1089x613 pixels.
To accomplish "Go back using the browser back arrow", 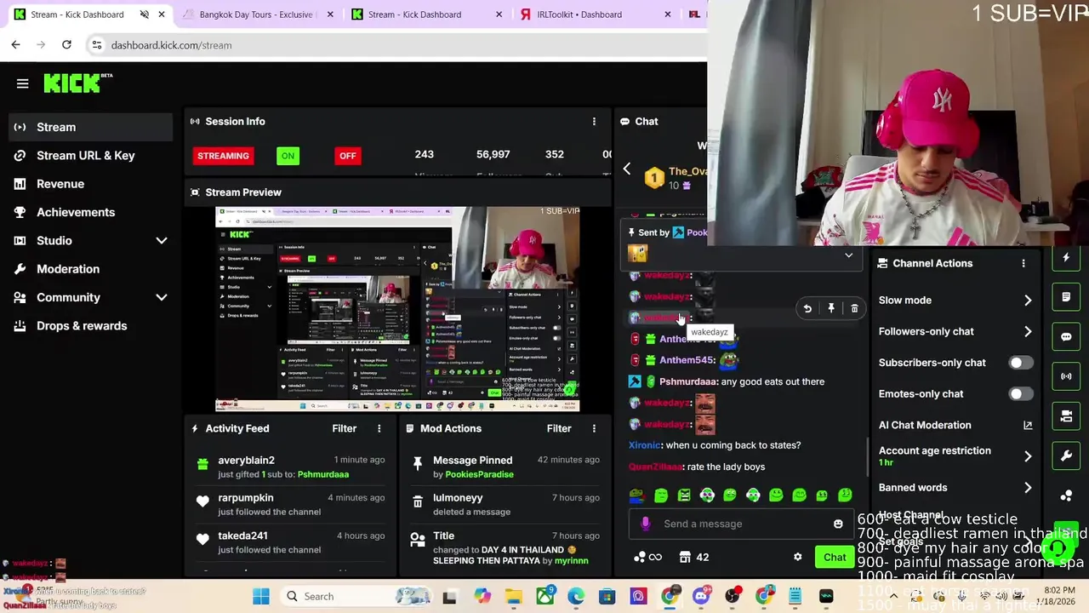I will [16, 44].
